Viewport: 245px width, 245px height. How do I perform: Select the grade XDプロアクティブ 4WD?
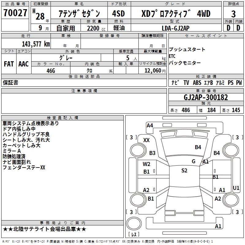pyautogui.click(x=176, y=13)
